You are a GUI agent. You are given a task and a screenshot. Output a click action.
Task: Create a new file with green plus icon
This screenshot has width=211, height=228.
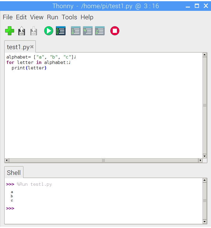click(10, 31)
